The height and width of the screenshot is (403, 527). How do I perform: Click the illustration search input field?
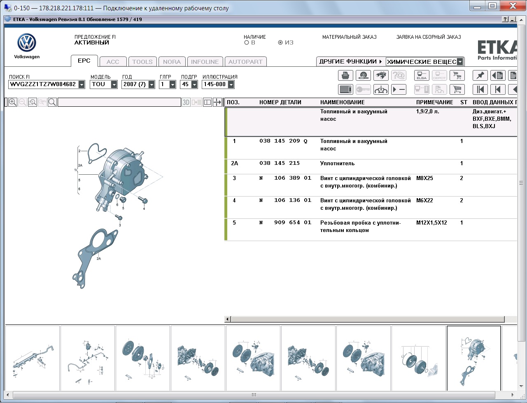[119, 102]
